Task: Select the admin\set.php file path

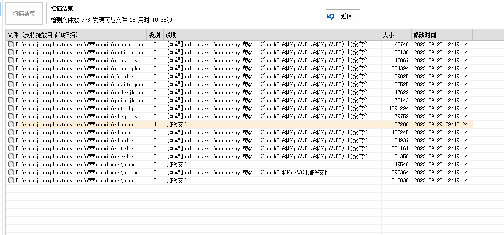Action: tap(75, 109)
